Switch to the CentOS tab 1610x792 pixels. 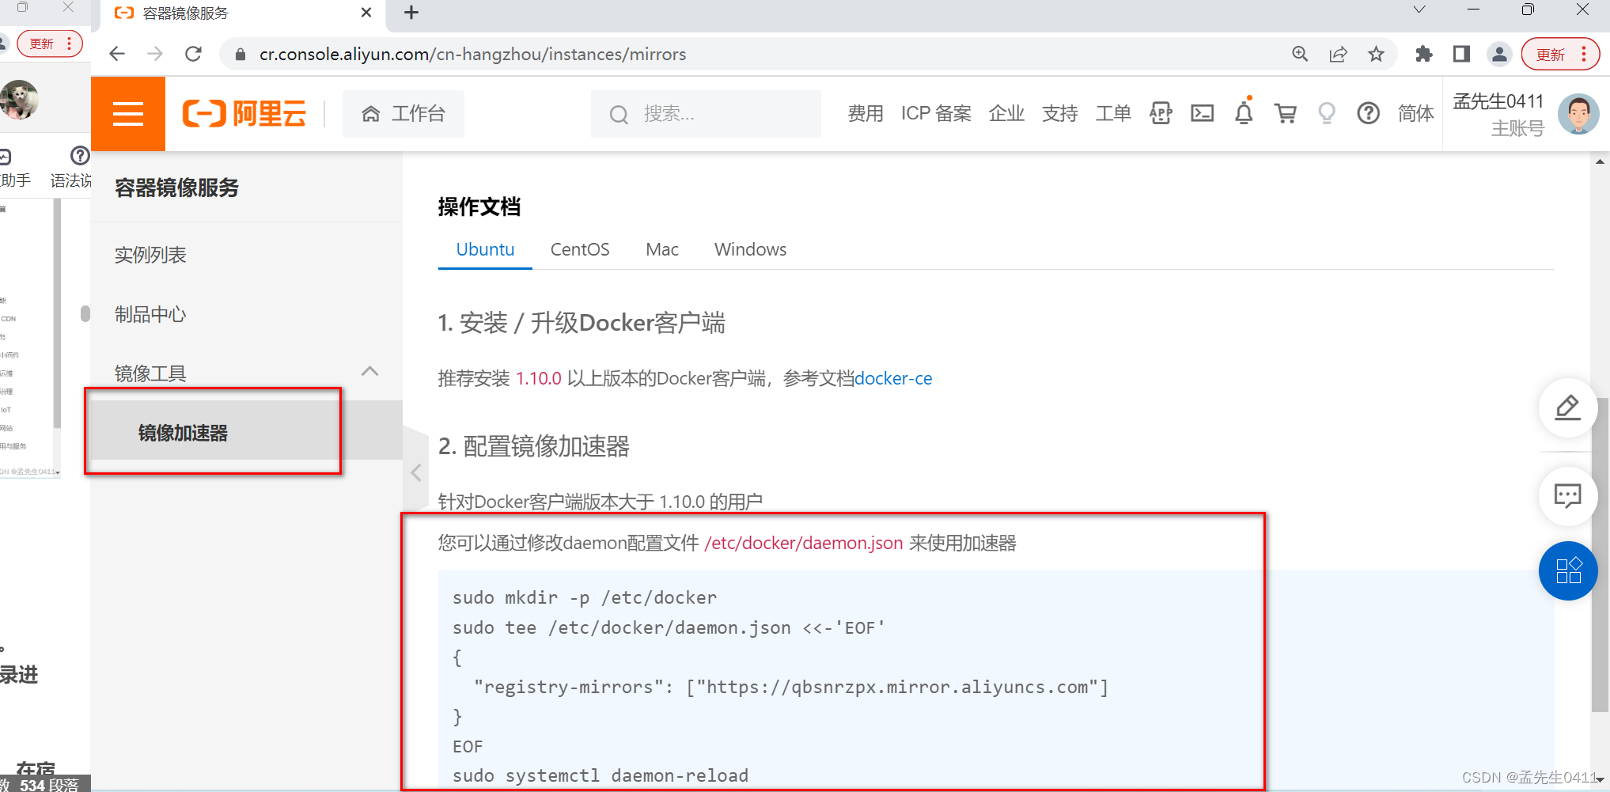[580, 249]
